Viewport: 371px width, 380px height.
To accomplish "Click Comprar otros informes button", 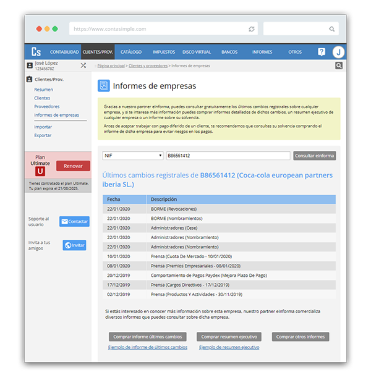I will [x=301, y=337].
